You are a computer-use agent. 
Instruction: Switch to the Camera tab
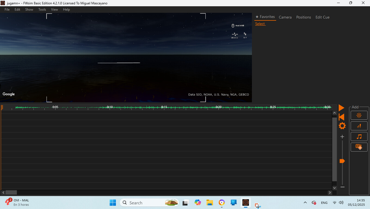click(x=285, y=17)
